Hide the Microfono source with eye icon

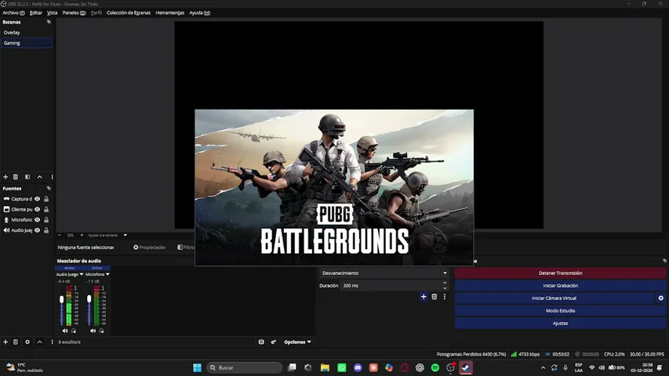[x=38, y=220]
